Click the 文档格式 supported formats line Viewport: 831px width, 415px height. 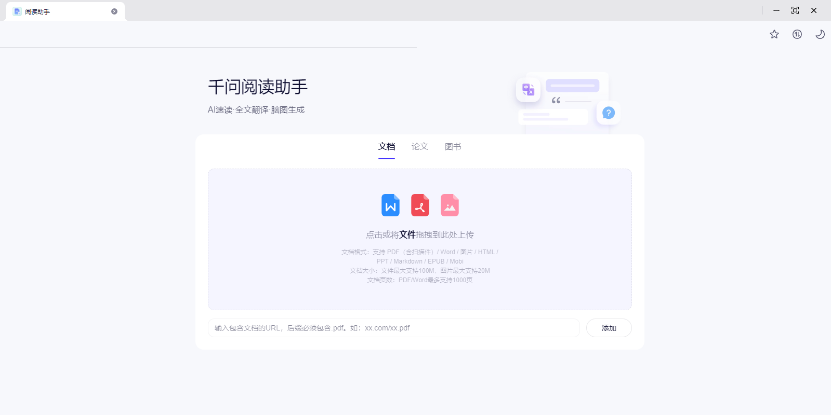(x=420, y=257)
